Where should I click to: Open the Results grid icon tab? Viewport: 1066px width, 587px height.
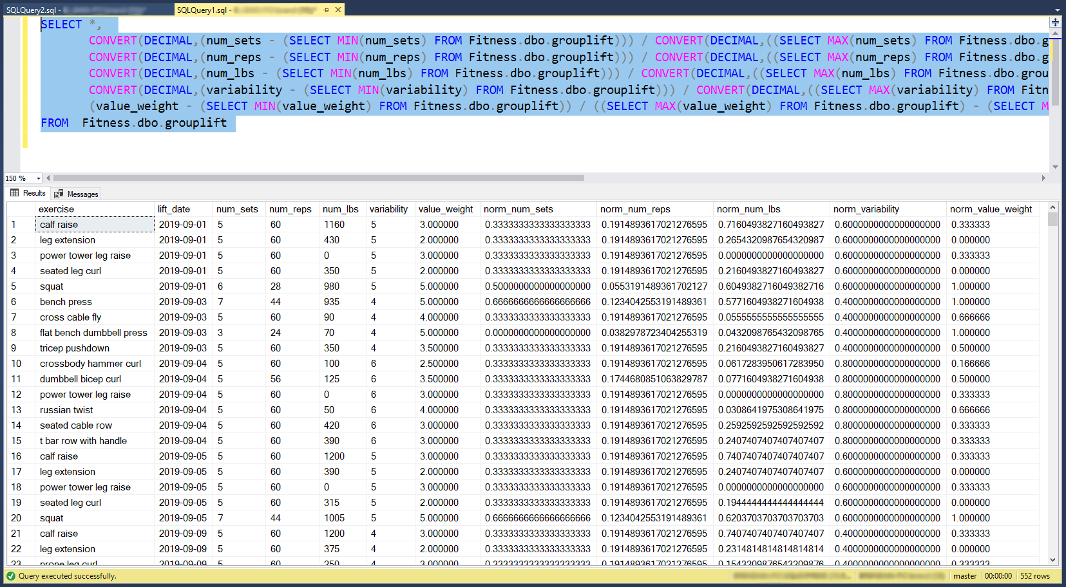coord(14,193)
